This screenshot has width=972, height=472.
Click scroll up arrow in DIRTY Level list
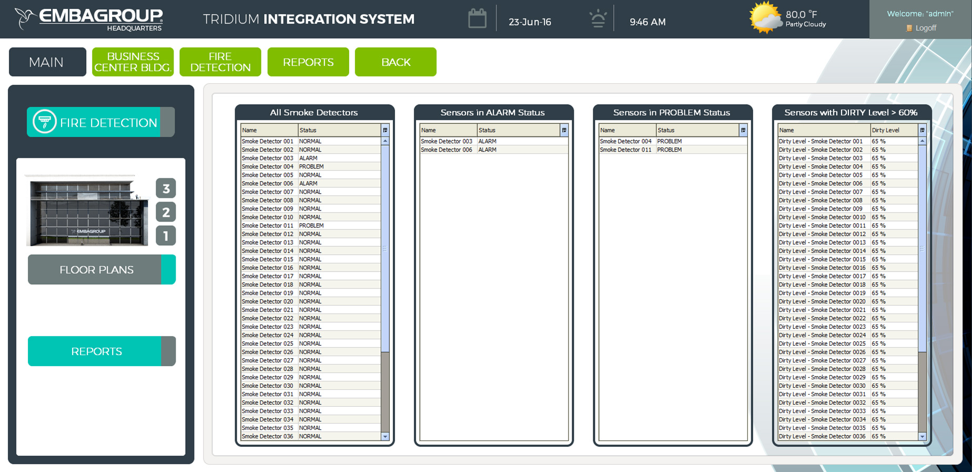(922, 141)
